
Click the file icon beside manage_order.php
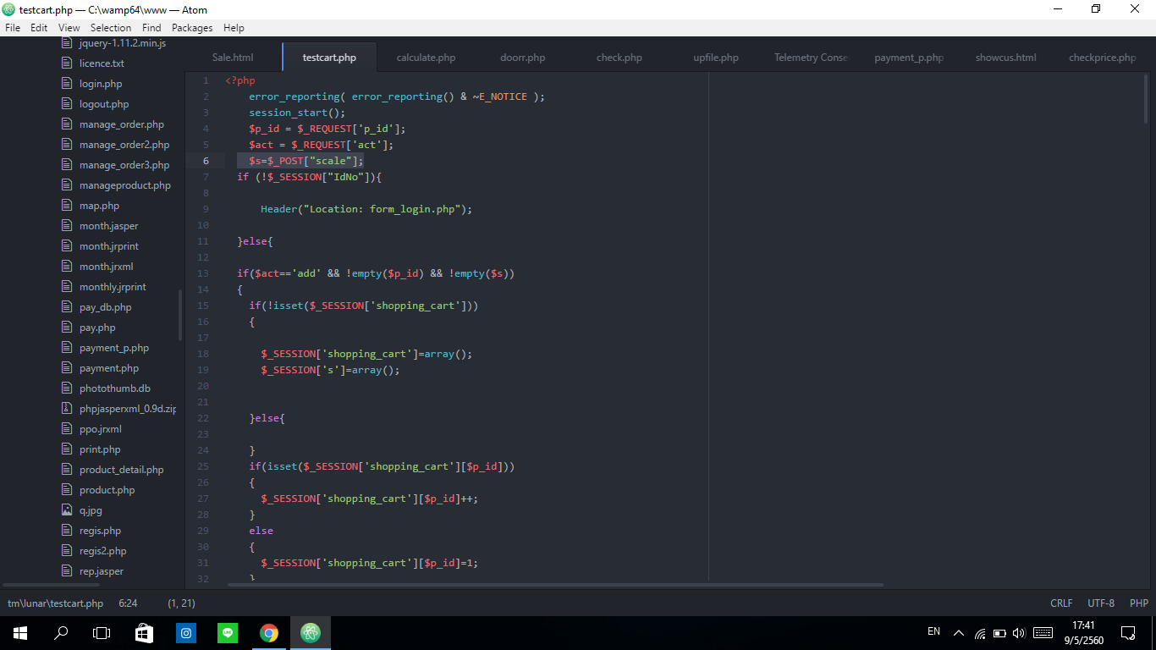pyautogui.click(x=67, y=124)
